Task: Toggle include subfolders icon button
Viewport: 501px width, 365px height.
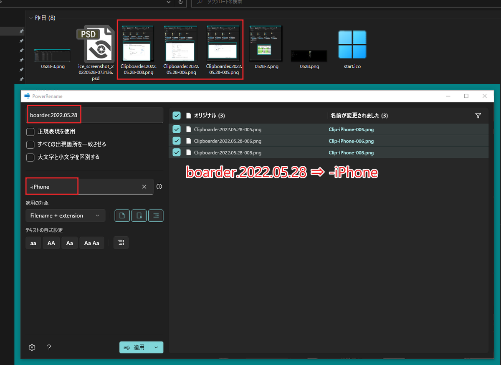Action: point(156,215)
